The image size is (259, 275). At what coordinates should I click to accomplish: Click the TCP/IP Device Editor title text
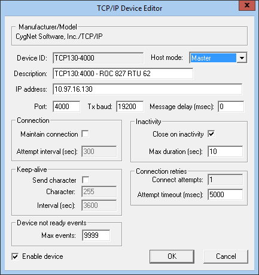click(130, 8)
